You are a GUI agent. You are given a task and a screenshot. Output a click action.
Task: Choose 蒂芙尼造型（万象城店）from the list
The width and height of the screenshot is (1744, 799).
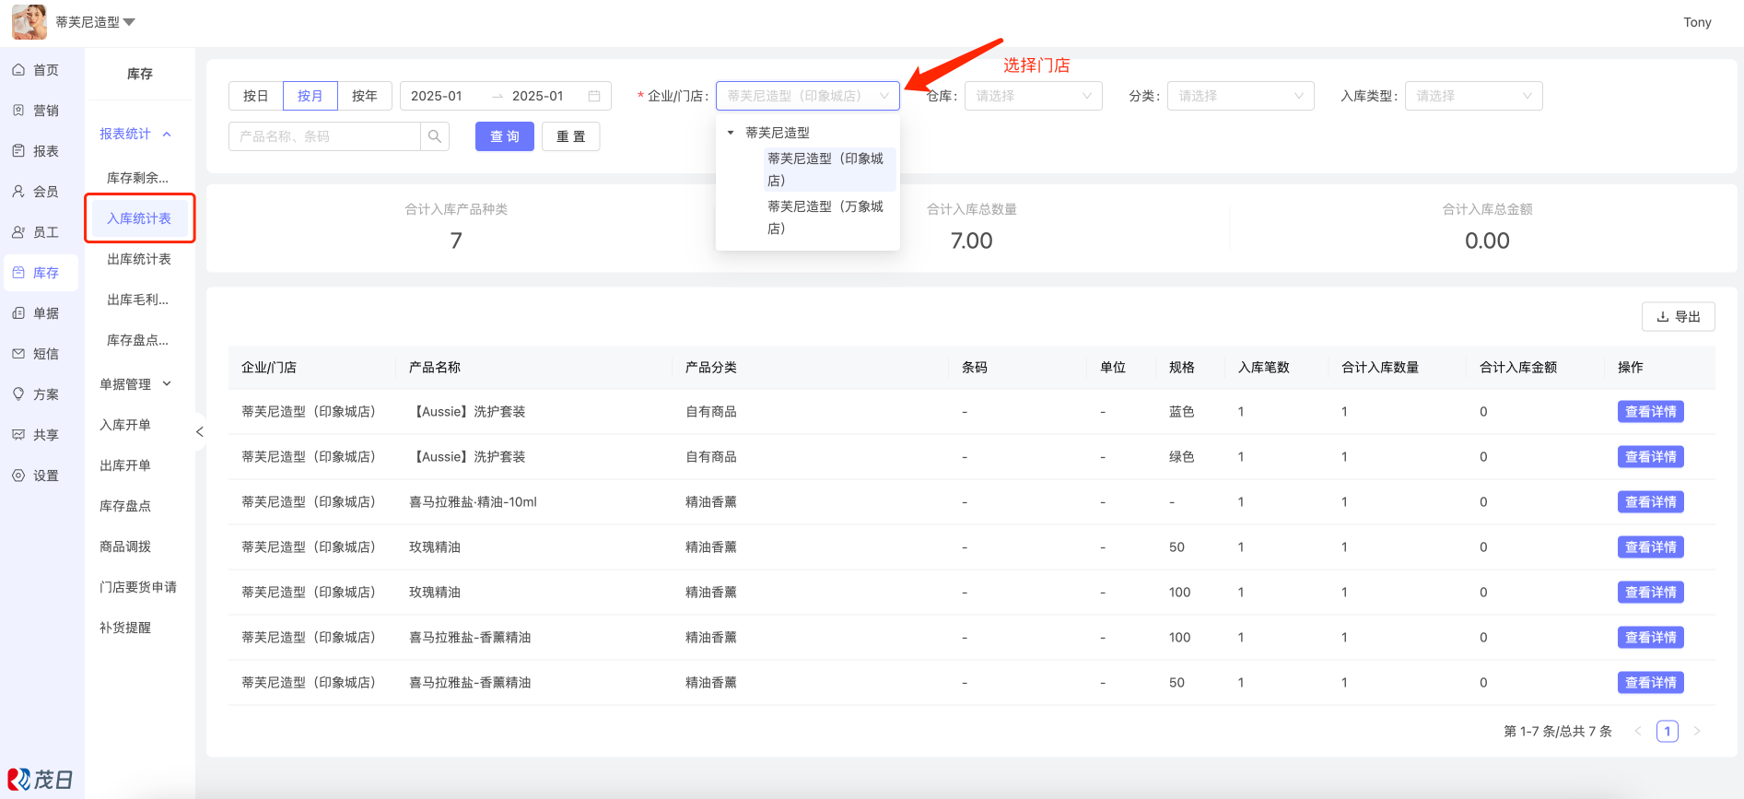[825, 217]
